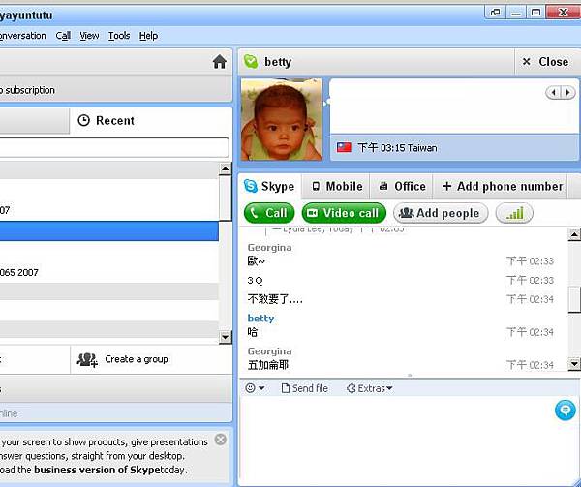The width and height of the screenshot is (581, 487).
Task: Click the contact search input field
Action: pos(114,147)
